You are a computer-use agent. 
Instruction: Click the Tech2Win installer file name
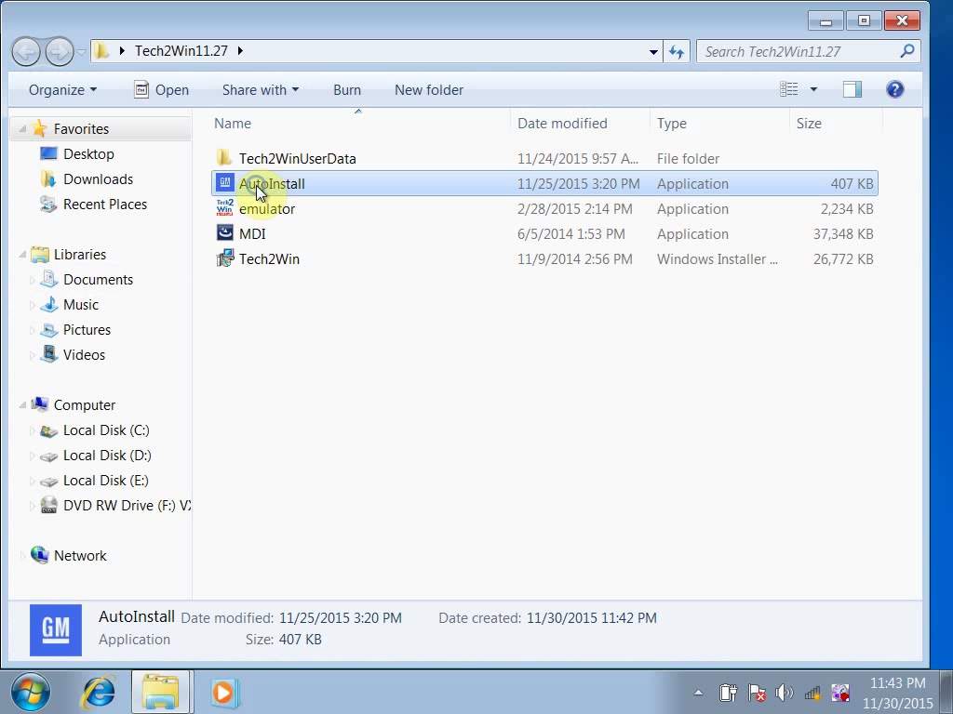coord(269,259)
